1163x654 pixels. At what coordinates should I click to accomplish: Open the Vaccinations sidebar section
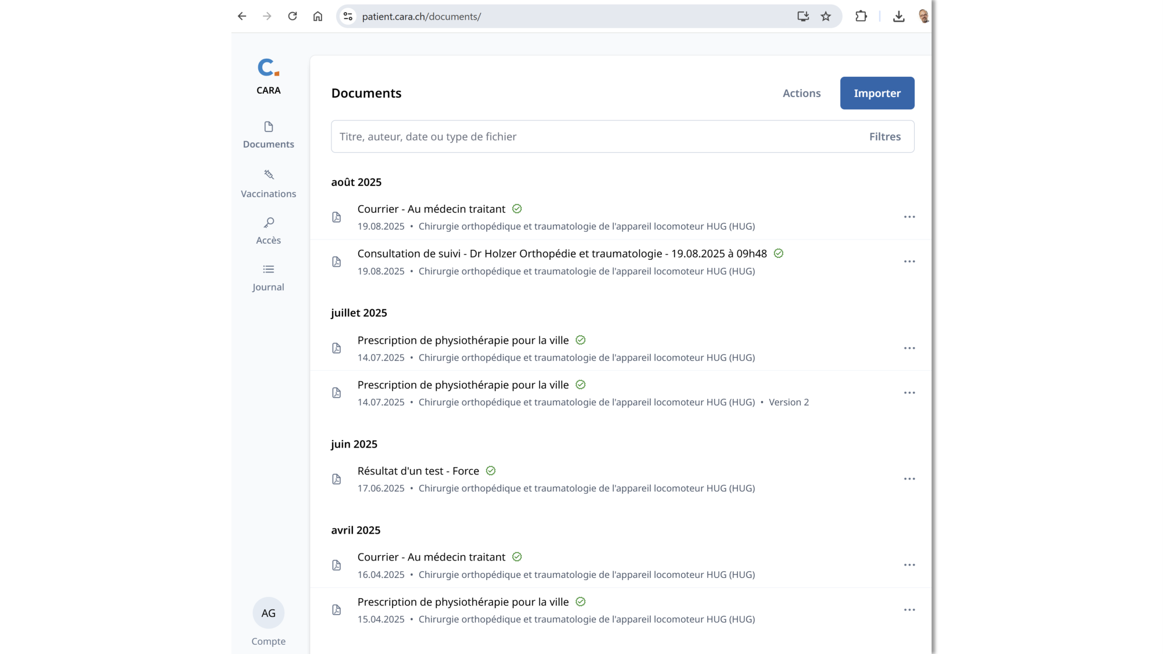click(268, 184)
